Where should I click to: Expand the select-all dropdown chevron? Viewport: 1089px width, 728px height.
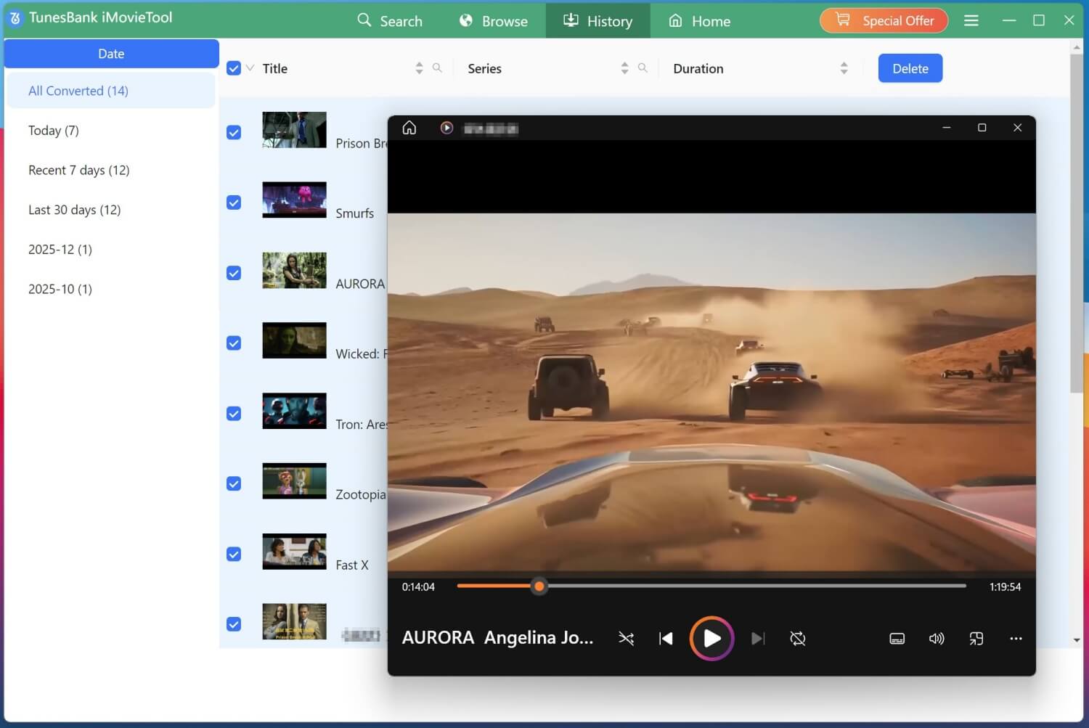(250, 68)
